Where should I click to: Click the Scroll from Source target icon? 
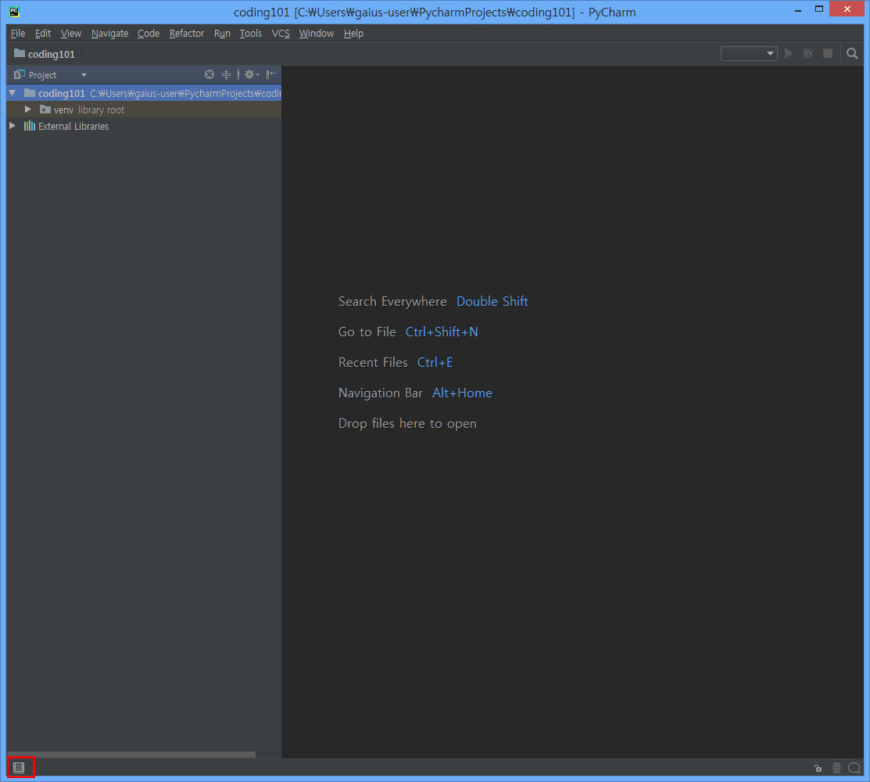pos(209,75)
